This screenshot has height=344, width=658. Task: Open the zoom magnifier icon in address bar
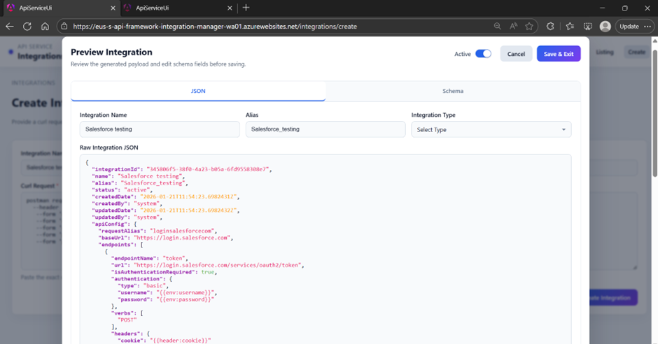tap(497, 27)
